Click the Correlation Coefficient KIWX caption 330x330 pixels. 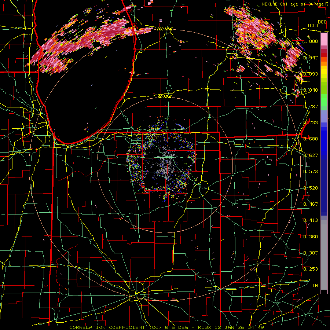pyautogui.click(x=166, y=327)
